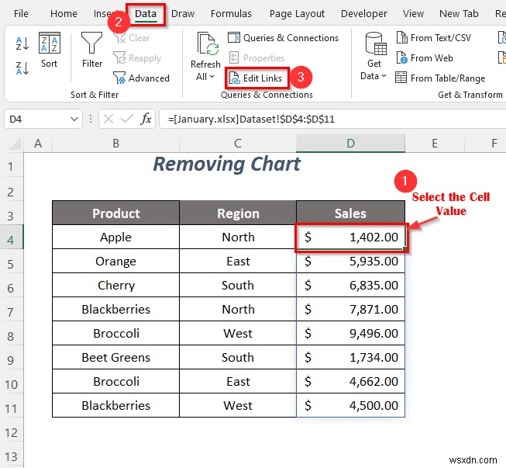Viewport: 506px width, 468px height.
Task: Open Edit Links dialog
Action: pyautogui.click(x=256, y=78)
